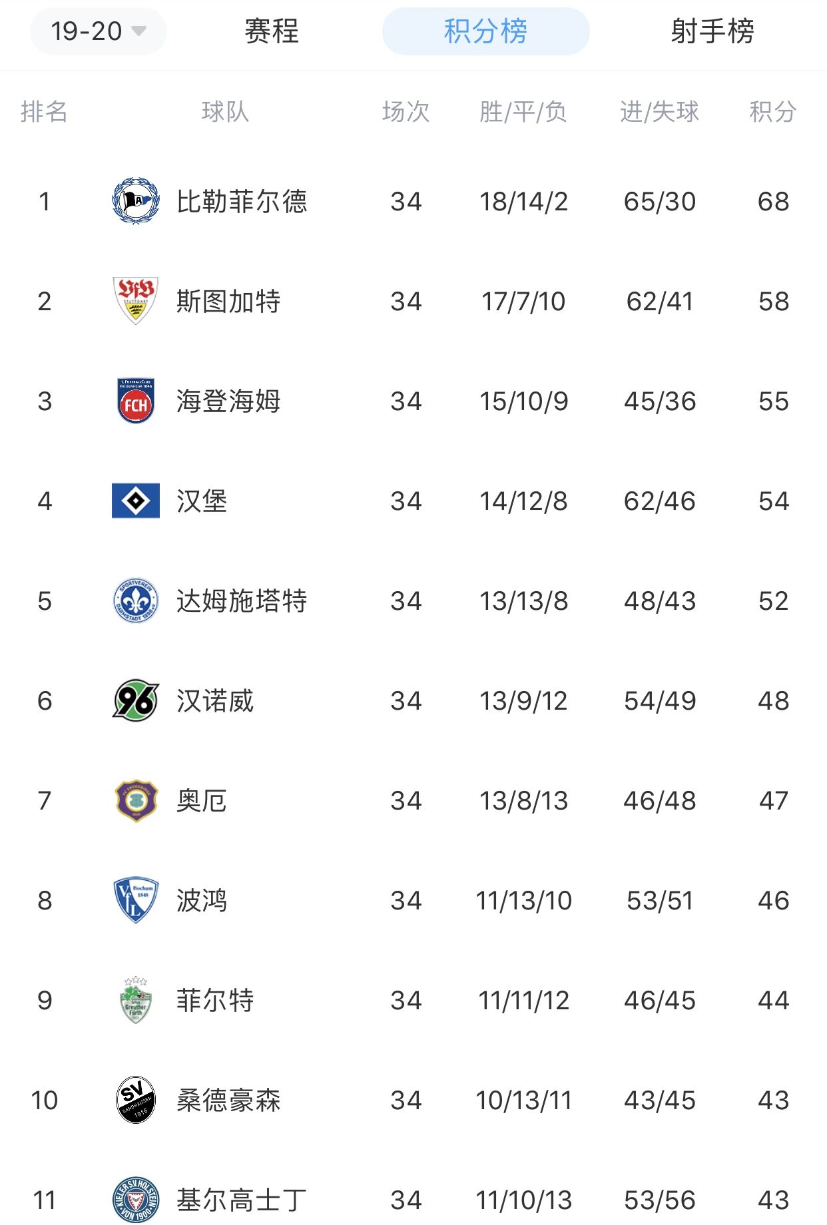
Task: Select the 积分榜 tab
Action: tap(485, 31)
